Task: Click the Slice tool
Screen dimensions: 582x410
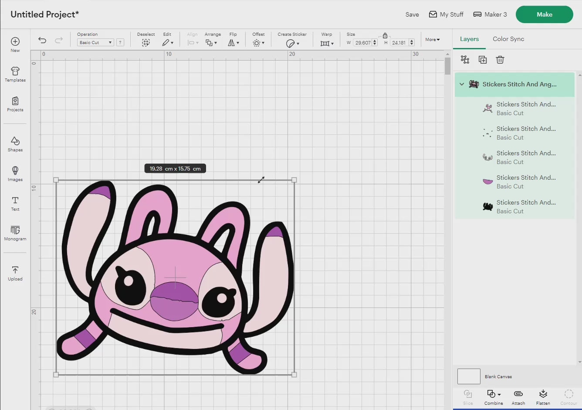Action: [468, 397]
